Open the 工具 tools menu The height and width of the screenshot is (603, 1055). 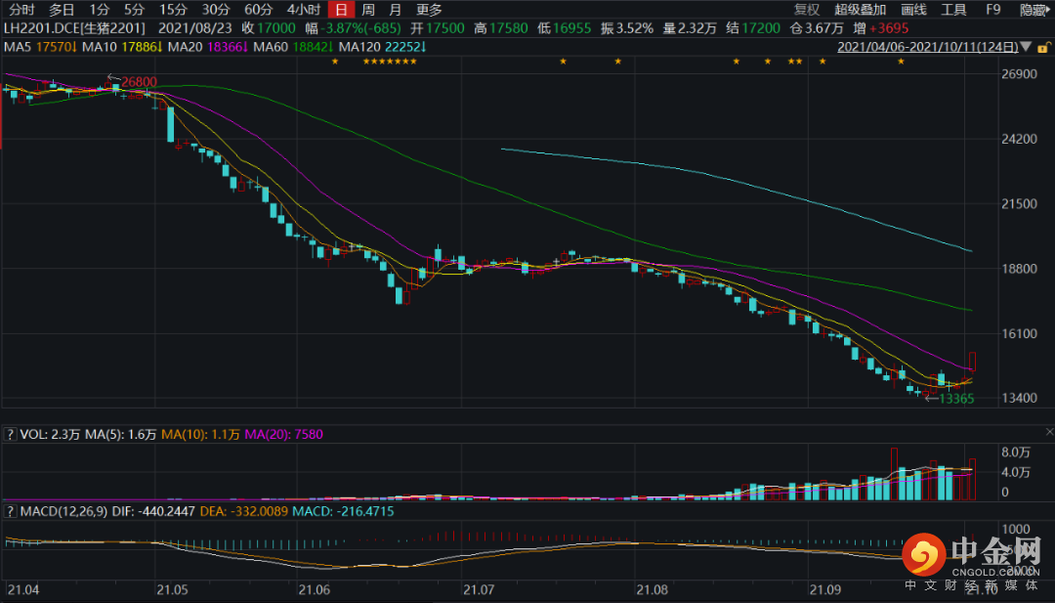pyautogui.click(x=953, y=10)
